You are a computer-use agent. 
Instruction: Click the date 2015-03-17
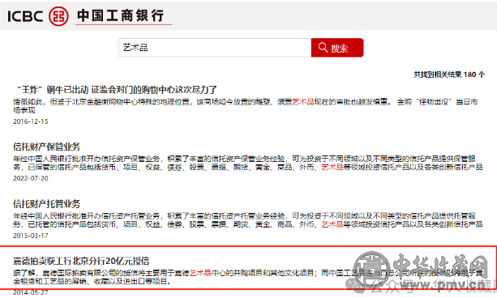click(x=31, y=236)
